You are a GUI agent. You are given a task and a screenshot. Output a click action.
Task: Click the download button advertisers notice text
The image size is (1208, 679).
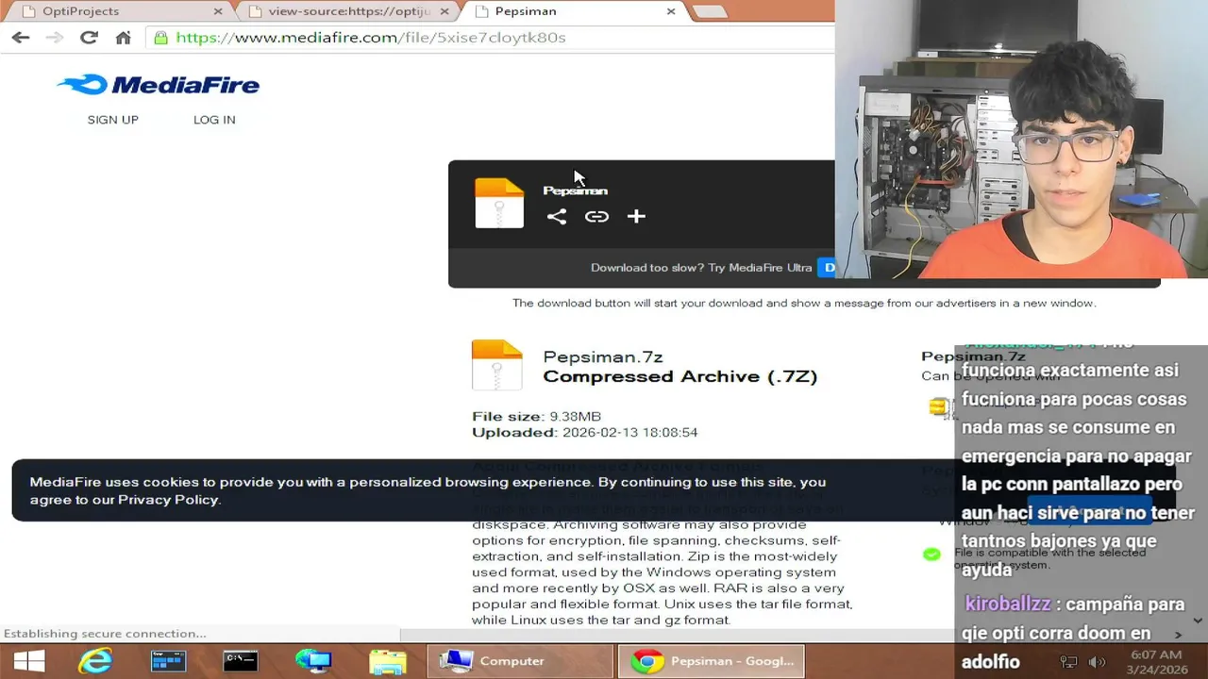point(804,303)
